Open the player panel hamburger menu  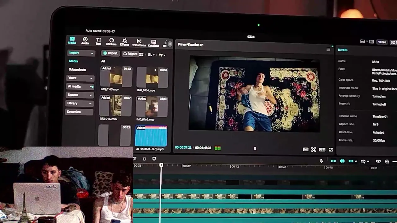[x=328, y=49]
